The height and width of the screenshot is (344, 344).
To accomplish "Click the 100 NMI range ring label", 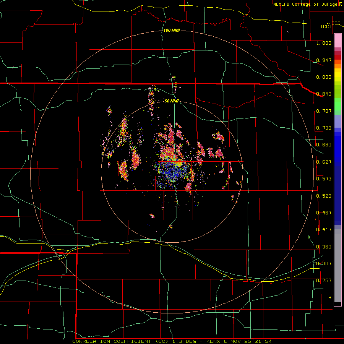I will [x=172, y=30].
